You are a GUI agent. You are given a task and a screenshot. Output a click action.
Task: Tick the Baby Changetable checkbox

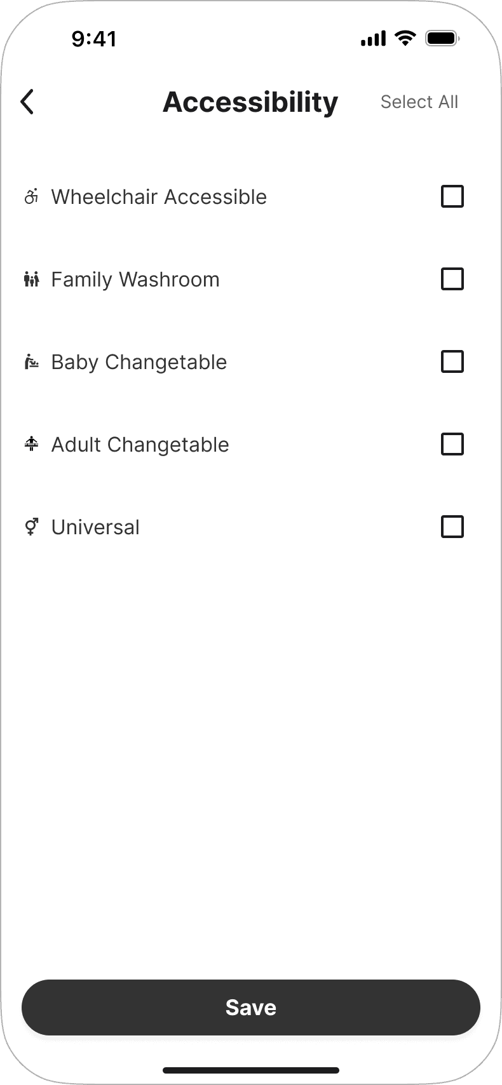click(452, 361)
